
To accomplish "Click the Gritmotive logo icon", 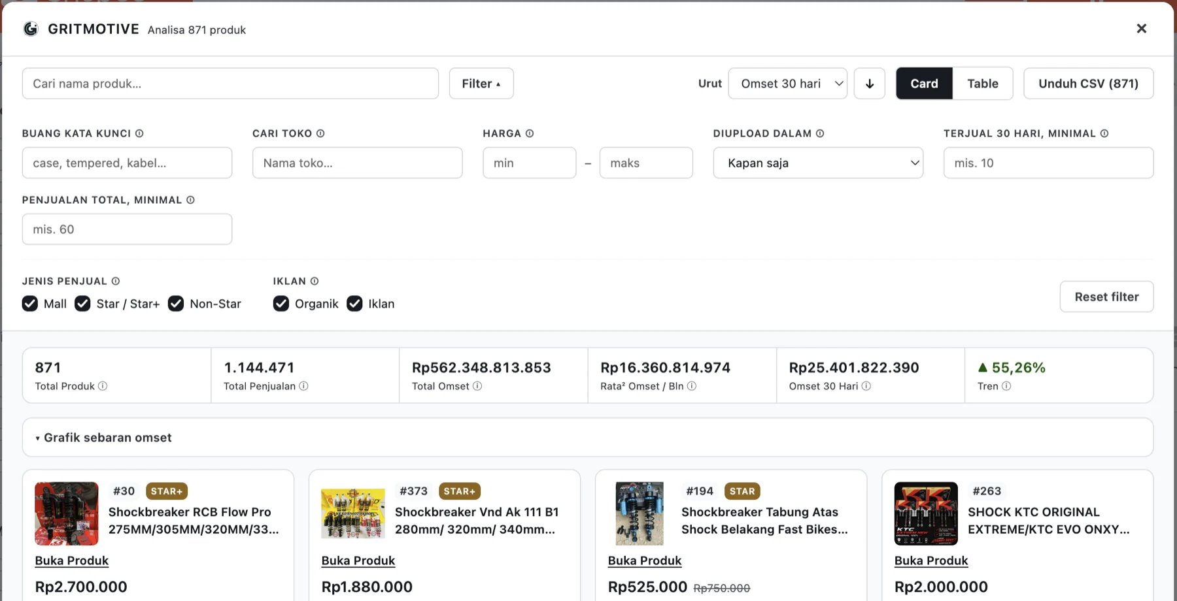I will (31, 29).
